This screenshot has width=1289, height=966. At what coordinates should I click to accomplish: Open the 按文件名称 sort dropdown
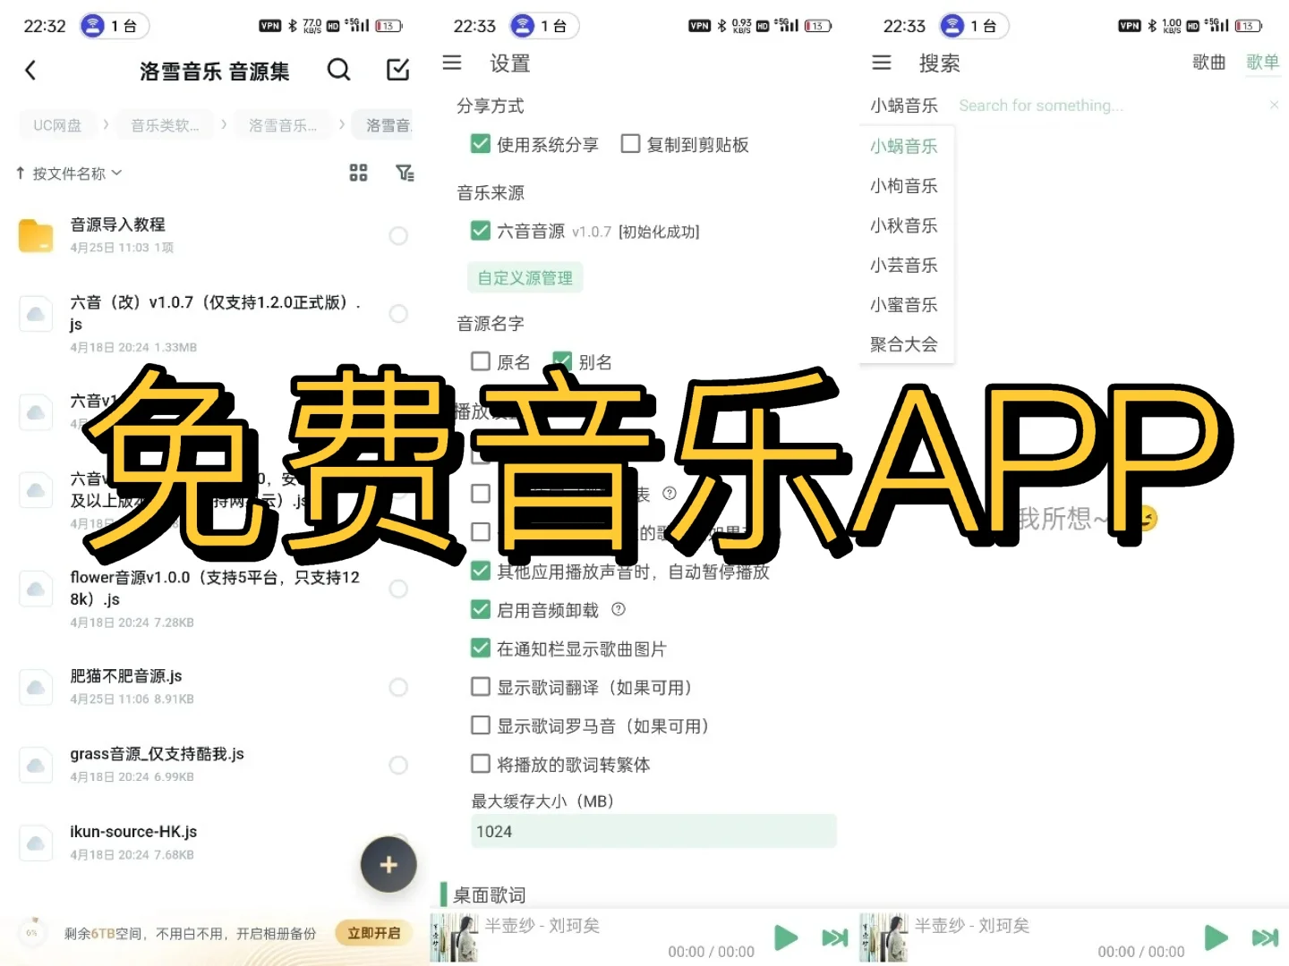[69, 174]
